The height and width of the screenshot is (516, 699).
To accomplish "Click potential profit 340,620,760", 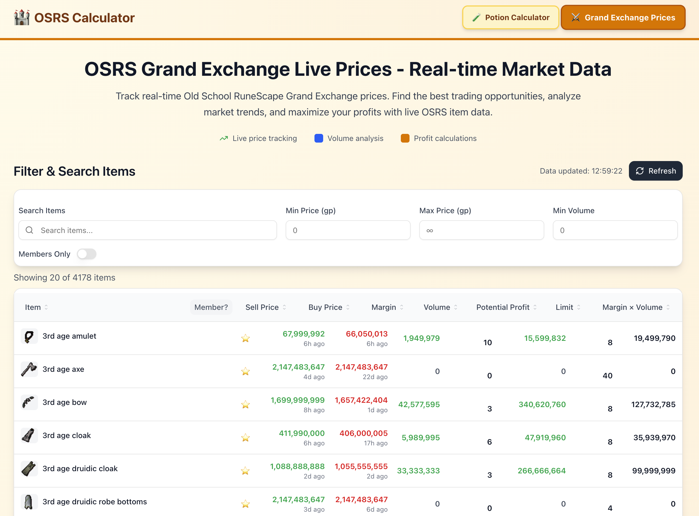I will (542, 404).
